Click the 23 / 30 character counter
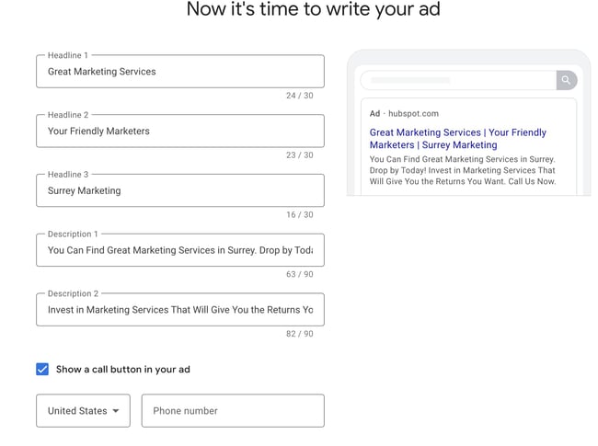Image resolution: width=598 pixels, height=446 pixels. click(x=299, y=155)
